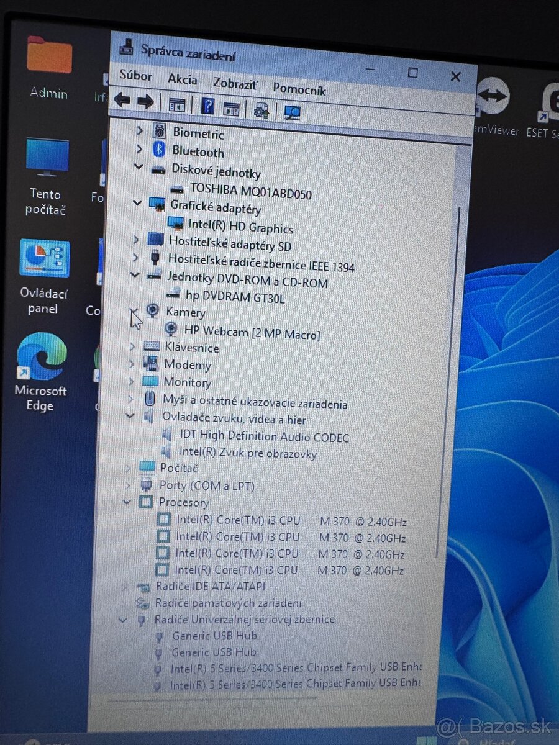Select Intel(R) Zvuk pre obrazovky
This screenshot has width=559, height=745.
248,453
